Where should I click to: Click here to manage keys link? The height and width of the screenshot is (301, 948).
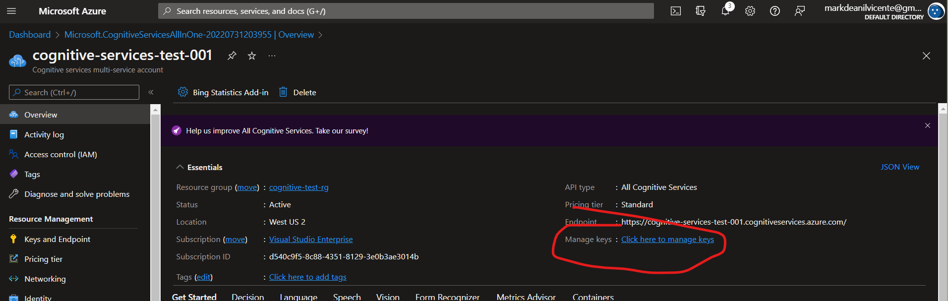pos(667,240)
